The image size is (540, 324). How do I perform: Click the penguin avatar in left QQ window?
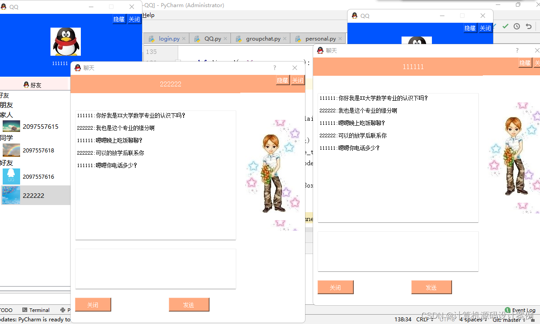point(66,42)
